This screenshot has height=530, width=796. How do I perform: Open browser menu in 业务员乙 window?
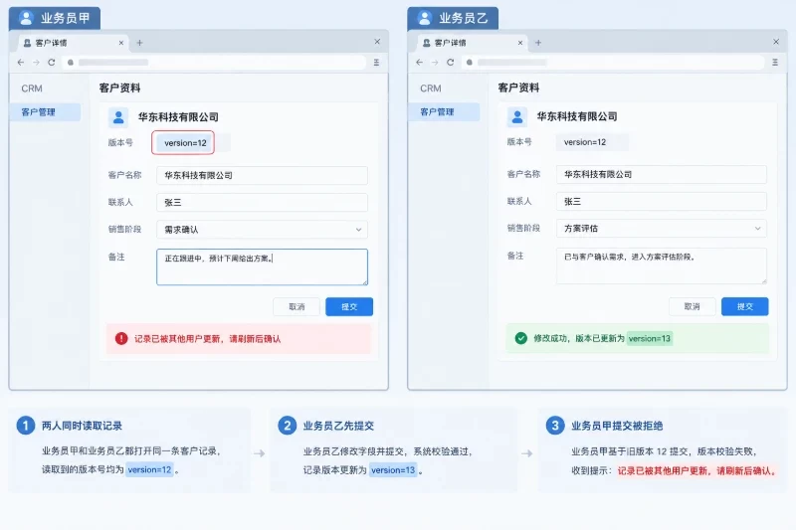[775, 63]
